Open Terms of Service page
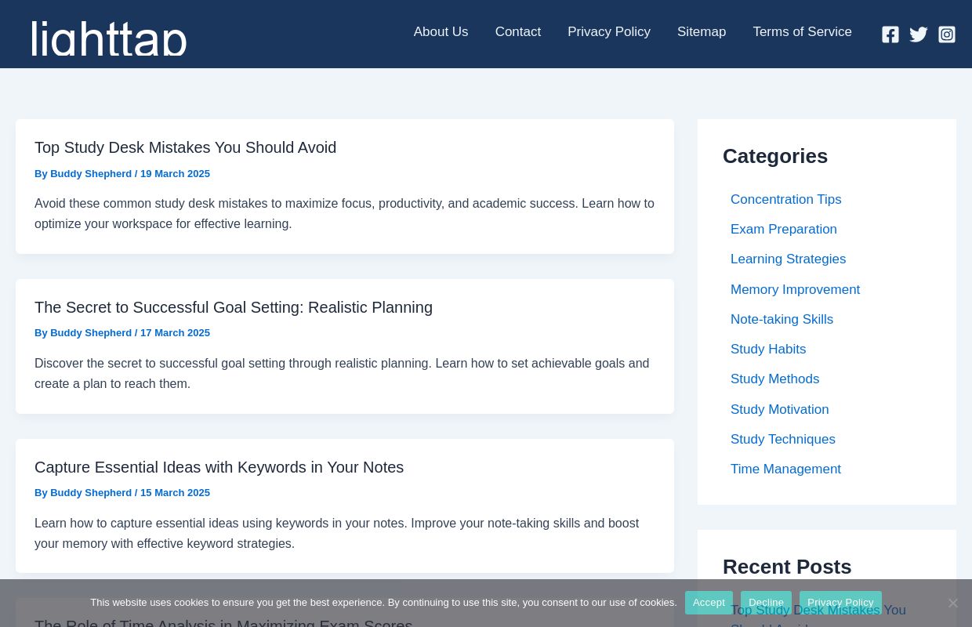Screen dimensions: 972x627 (802, 32)
